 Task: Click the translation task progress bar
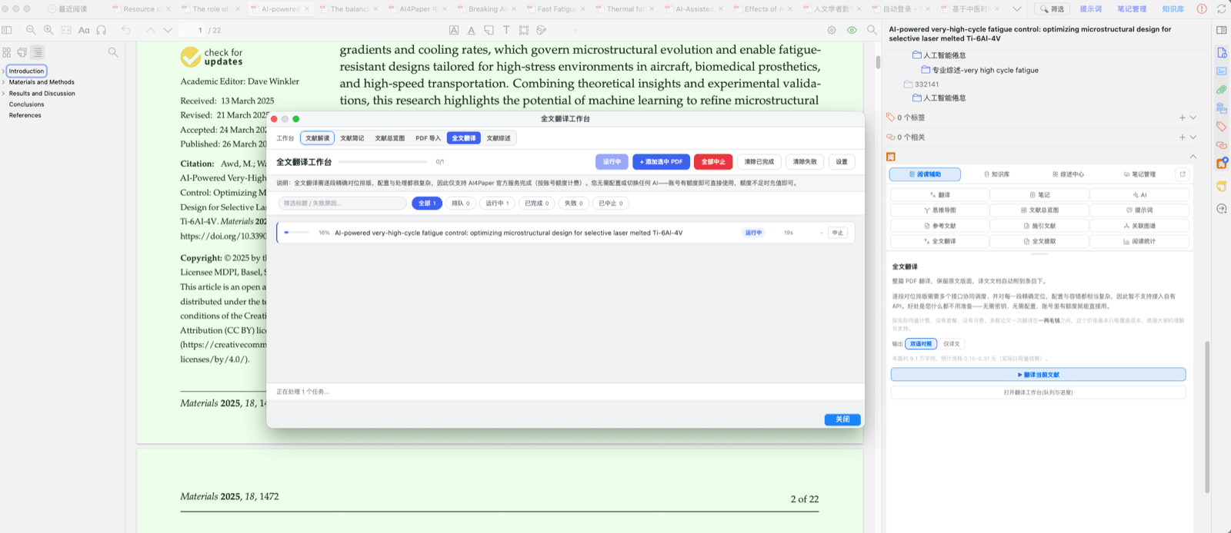[x=298, y=232]
